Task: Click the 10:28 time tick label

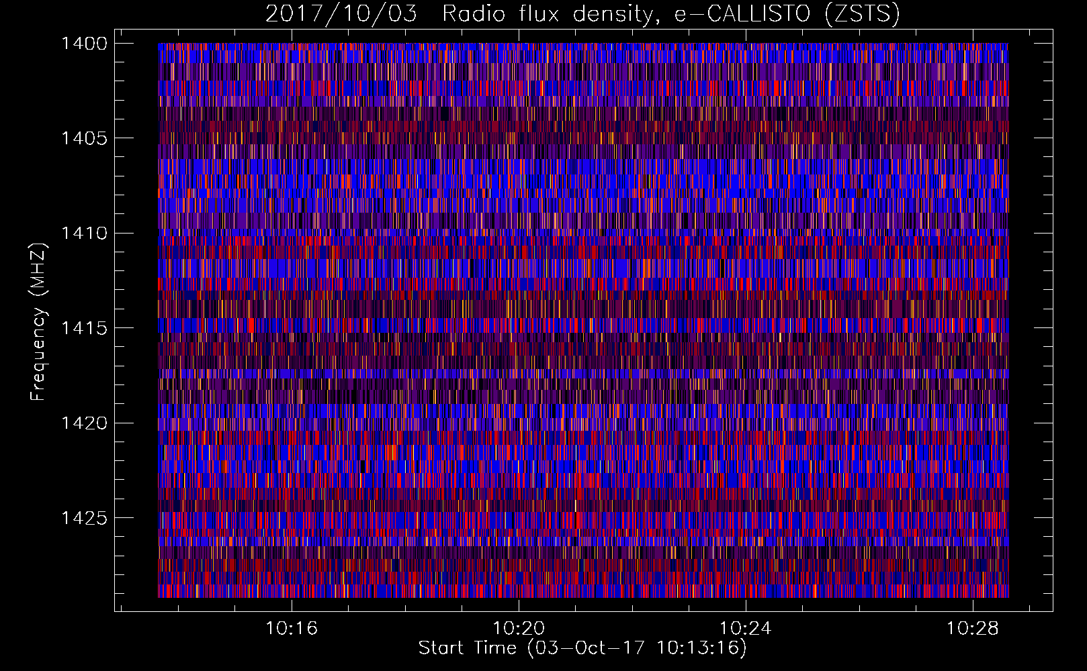Action: point(973,629)
